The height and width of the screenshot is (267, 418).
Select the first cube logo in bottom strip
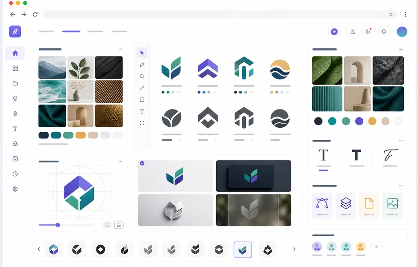coord(53,249)
